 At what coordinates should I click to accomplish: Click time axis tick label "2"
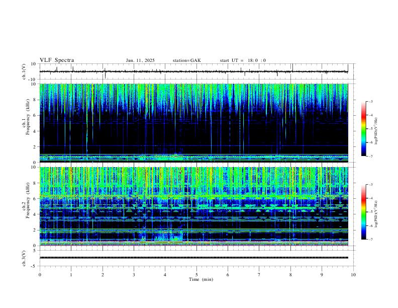click(x=103, y=275)
